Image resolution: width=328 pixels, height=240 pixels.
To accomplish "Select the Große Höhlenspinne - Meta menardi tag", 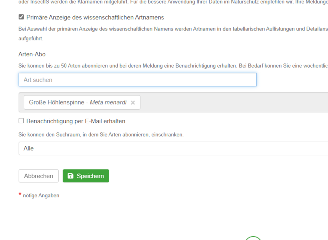I will tap(82, 103).
